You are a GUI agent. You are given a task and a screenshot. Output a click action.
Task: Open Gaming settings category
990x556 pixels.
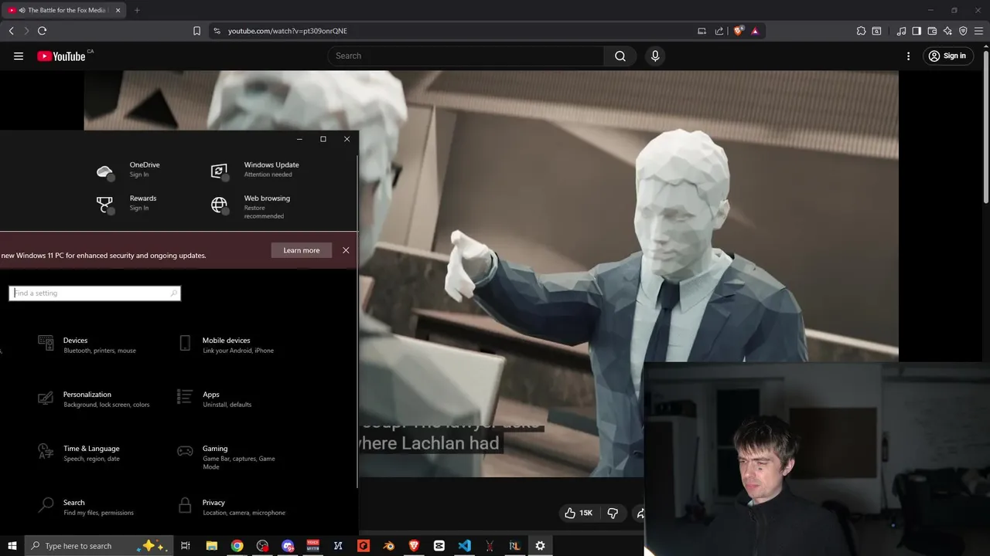pyautogui.click(x=228, y=457)
